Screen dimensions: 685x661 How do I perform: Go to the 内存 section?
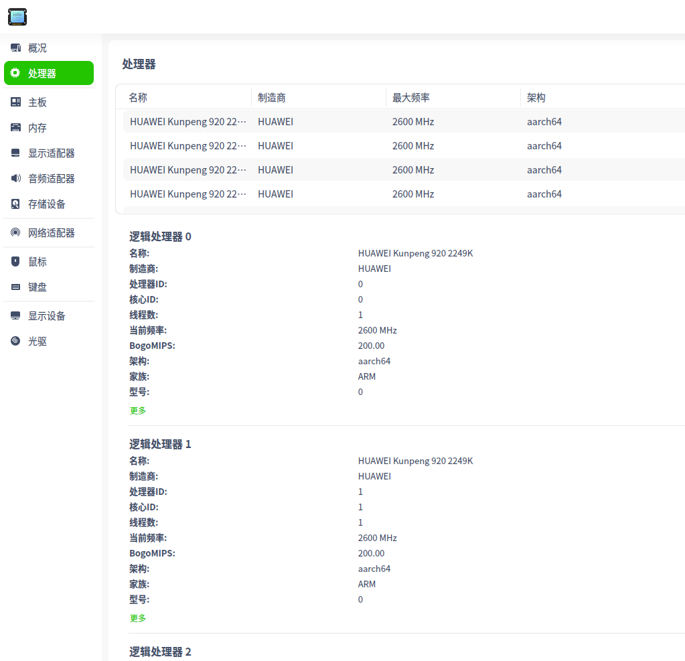(x=48, y=127)
